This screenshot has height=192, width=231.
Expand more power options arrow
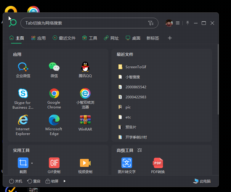(65, 181)
